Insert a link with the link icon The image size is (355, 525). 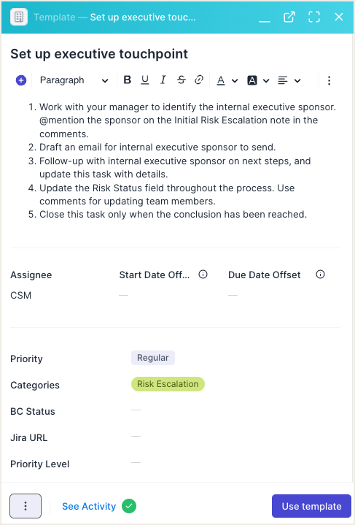tap(199, 80)
